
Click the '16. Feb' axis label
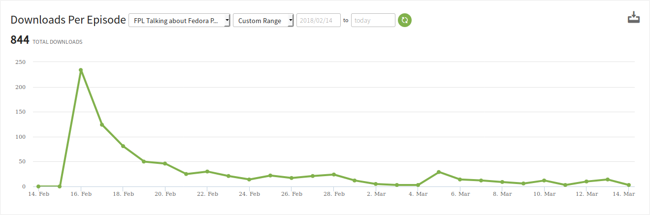[81, 194]
